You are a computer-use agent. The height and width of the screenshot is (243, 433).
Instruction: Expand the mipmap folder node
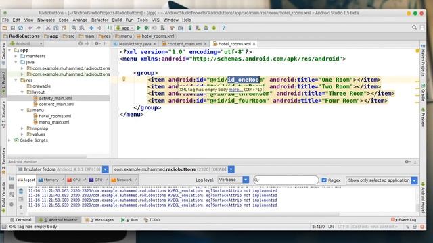(22, 128)
